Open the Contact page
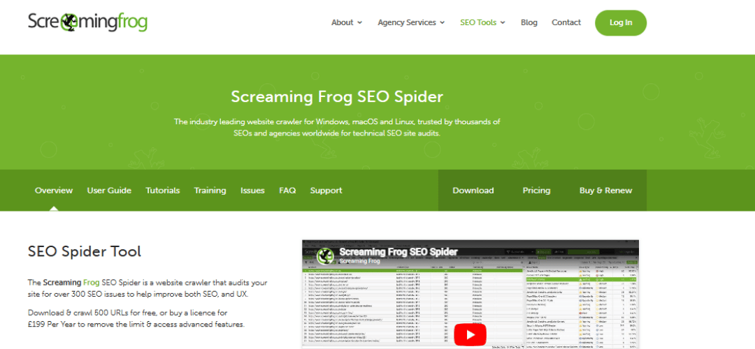The height and width of the screenshot is (349, 755). (566, 22)
